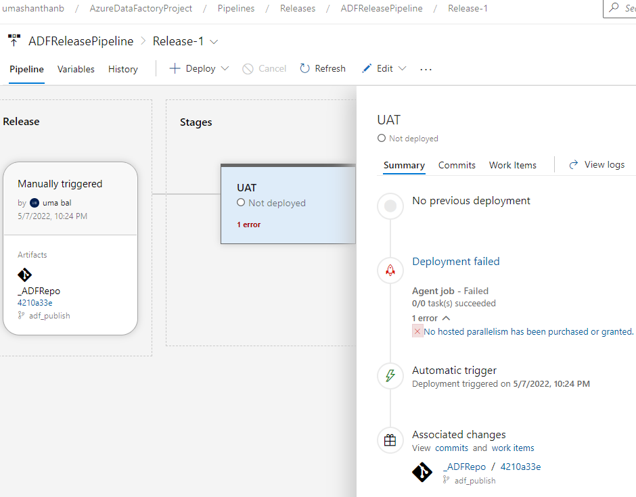
Task: Click the commits link under Associated changes
Action: [451, 448]
